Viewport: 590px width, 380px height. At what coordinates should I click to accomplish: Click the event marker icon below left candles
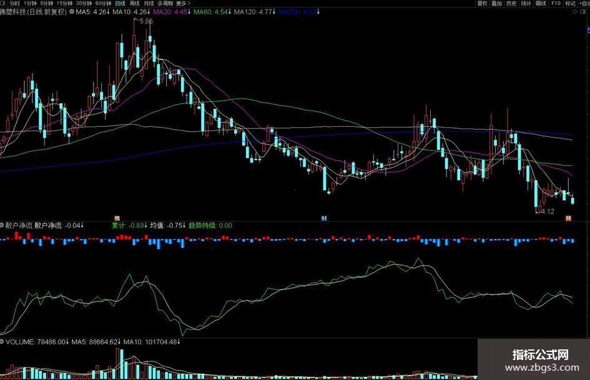(117, 218)
